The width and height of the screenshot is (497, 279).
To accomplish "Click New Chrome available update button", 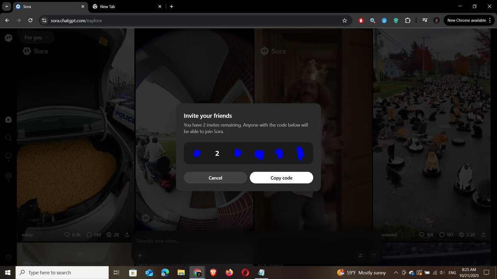I will coord(466,20).
